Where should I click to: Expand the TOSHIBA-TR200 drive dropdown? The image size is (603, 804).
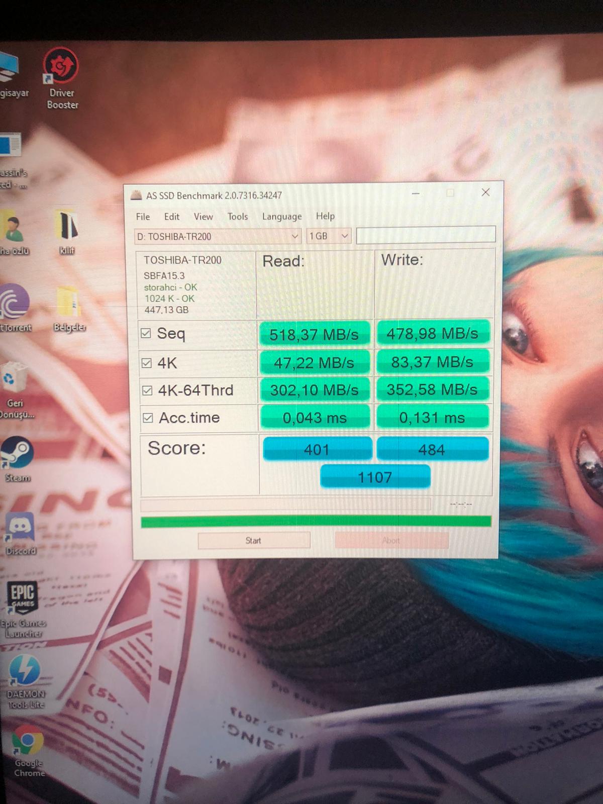294,236
